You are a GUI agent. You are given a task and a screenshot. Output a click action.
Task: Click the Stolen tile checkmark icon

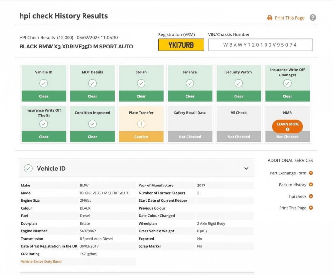pos(141,83)
